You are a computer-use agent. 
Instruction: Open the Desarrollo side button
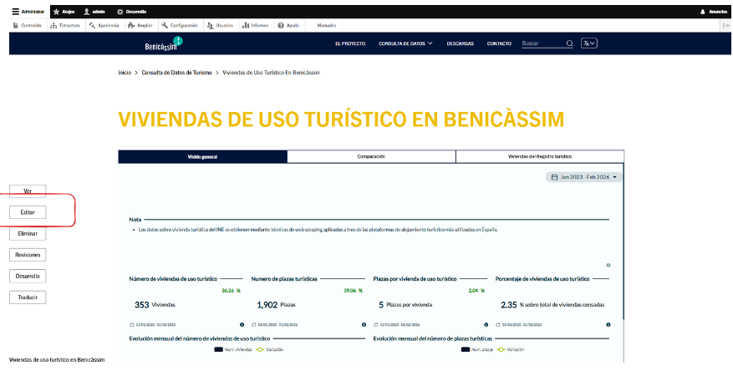pyautogui.click(x=28, y=276)
